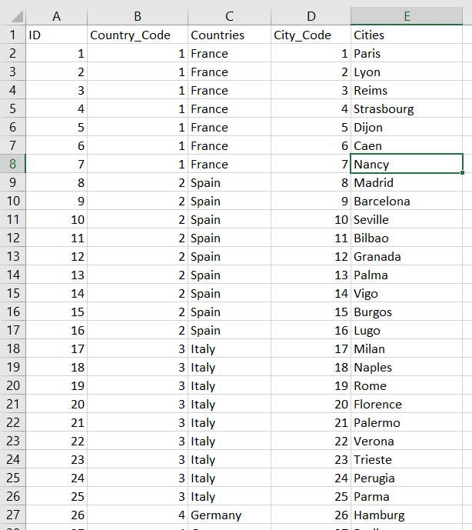472x530 pixels.
Task: Select the cell containing Nancy
Action: [407, 164]
